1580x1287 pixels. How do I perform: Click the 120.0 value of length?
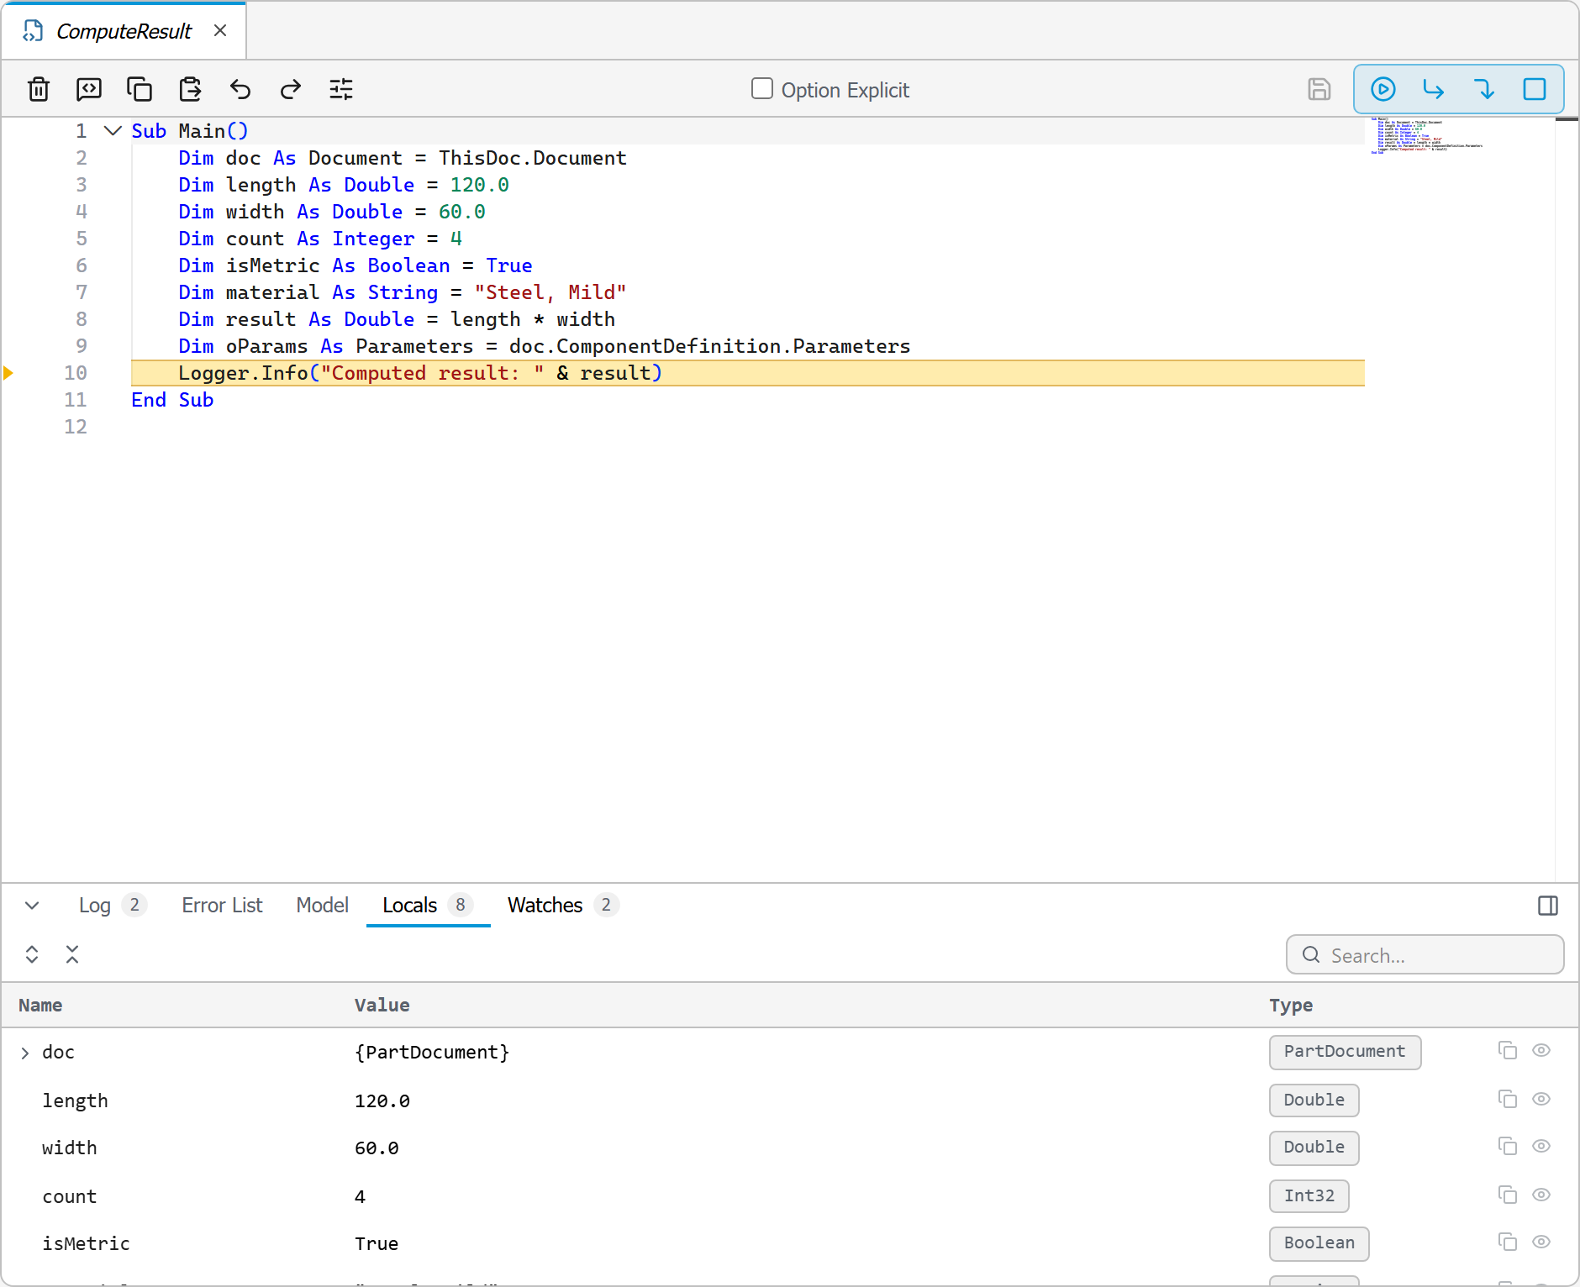(382, 1101)
